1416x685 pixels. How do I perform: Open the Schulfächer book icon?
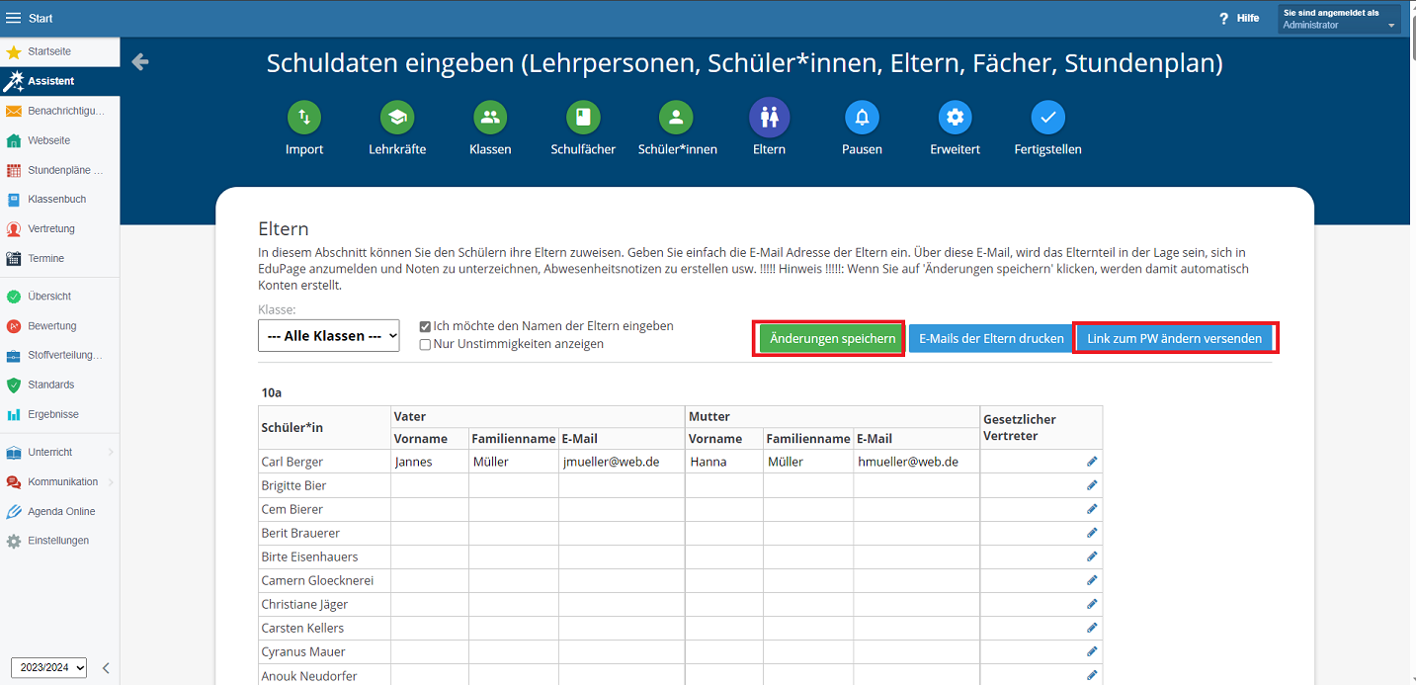(x=583, y=118)
